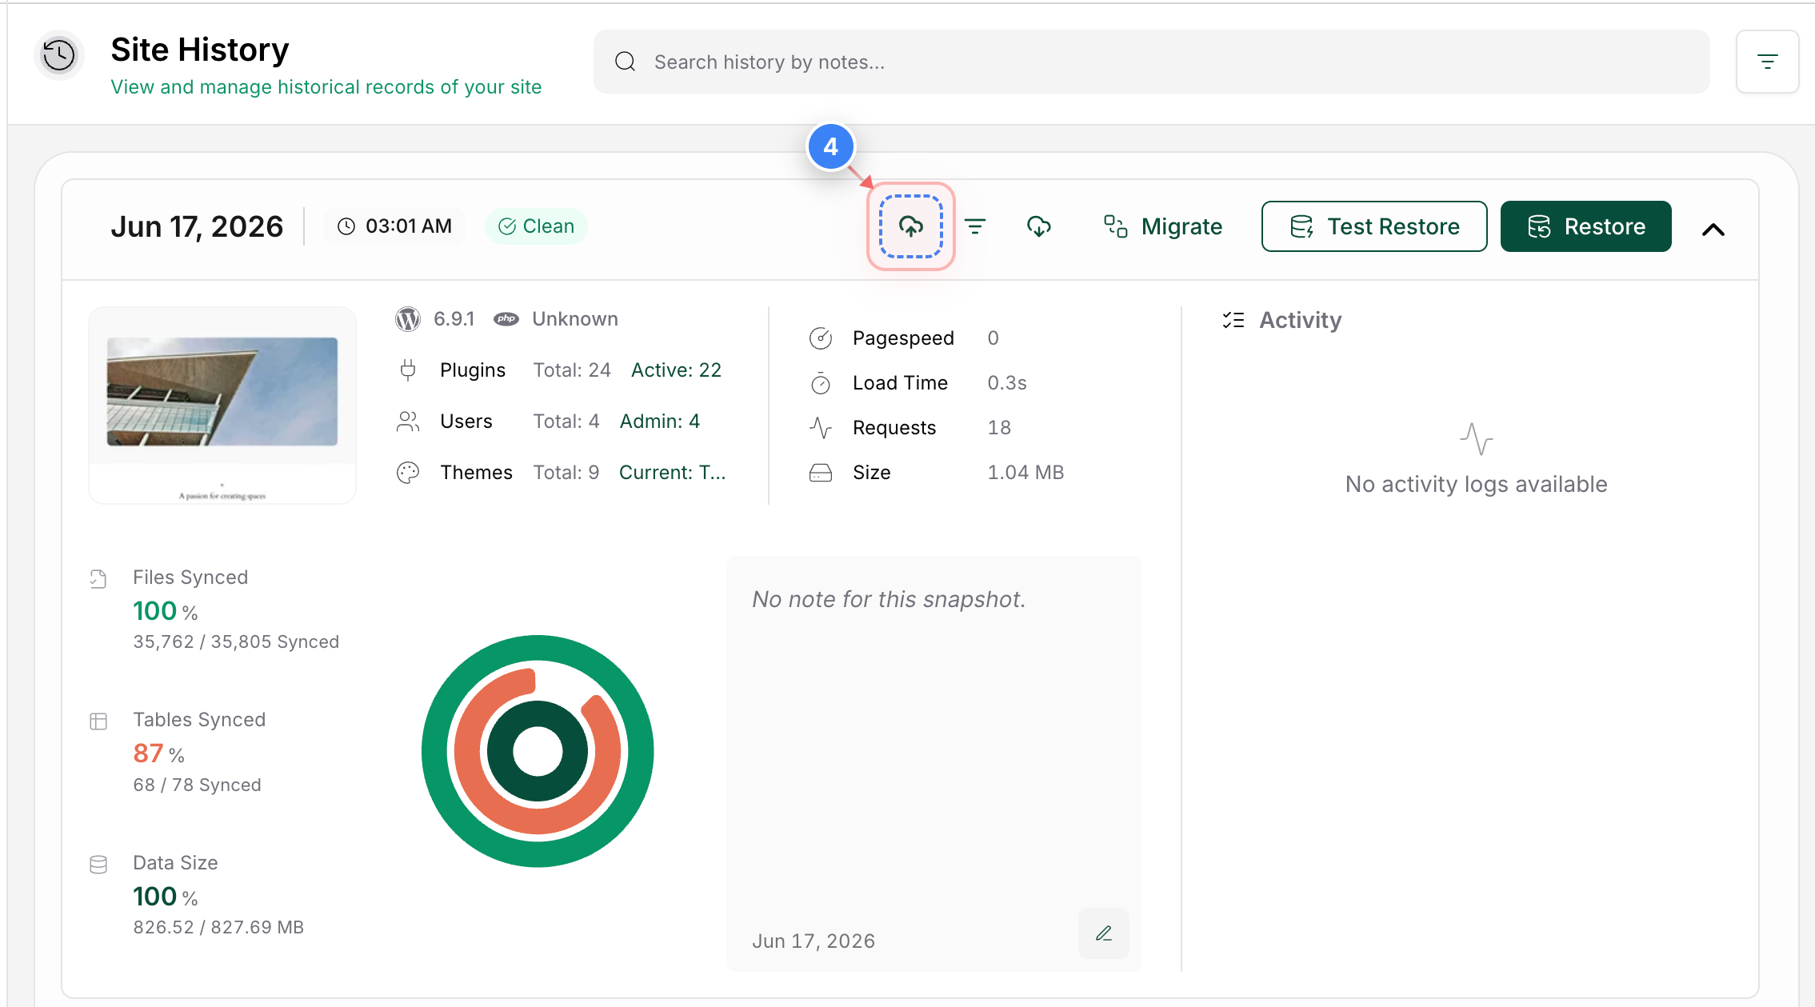This screenshot has height=1007, width=1815.
Task: Edit the snapshot note with the pencil icon
Action: point(1103,933)
